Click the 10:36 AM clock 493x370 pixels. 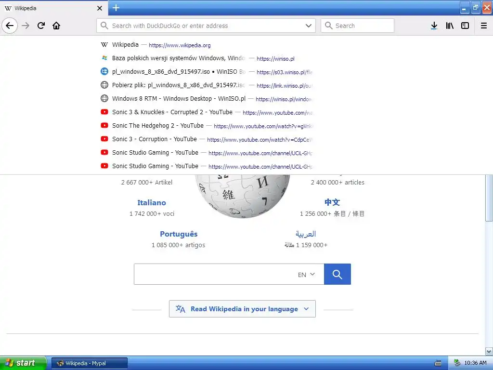tap(475, 363)
